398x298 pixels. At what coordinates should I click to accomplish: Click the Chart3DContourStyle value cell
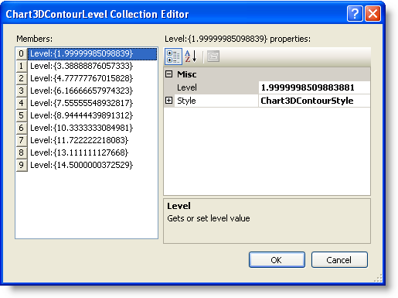point(315,101)
